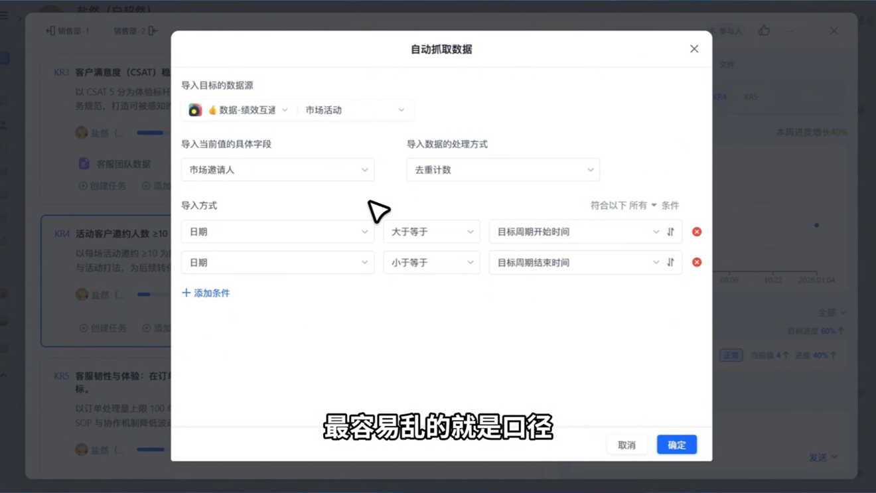Switch to KR5 tab in right panel
This screenshot has width=876, height=493.
coord(751,97)
